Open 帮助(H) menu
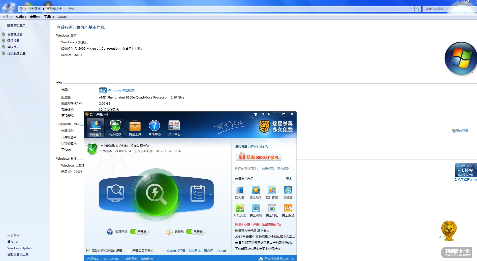 [63, 17]
